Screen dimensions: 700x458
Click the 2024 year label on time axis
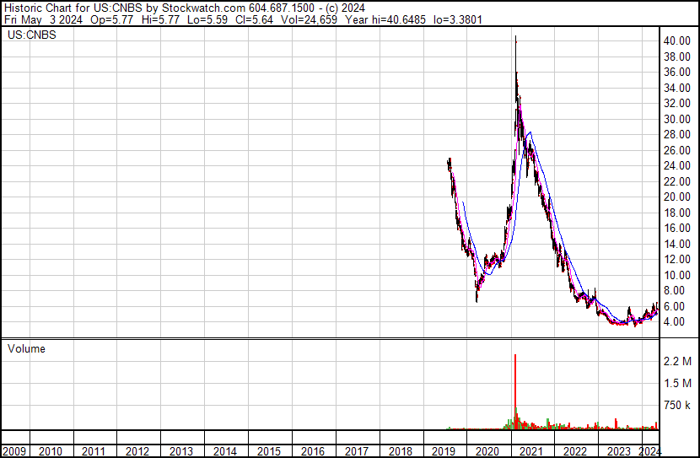click(649, 451)
